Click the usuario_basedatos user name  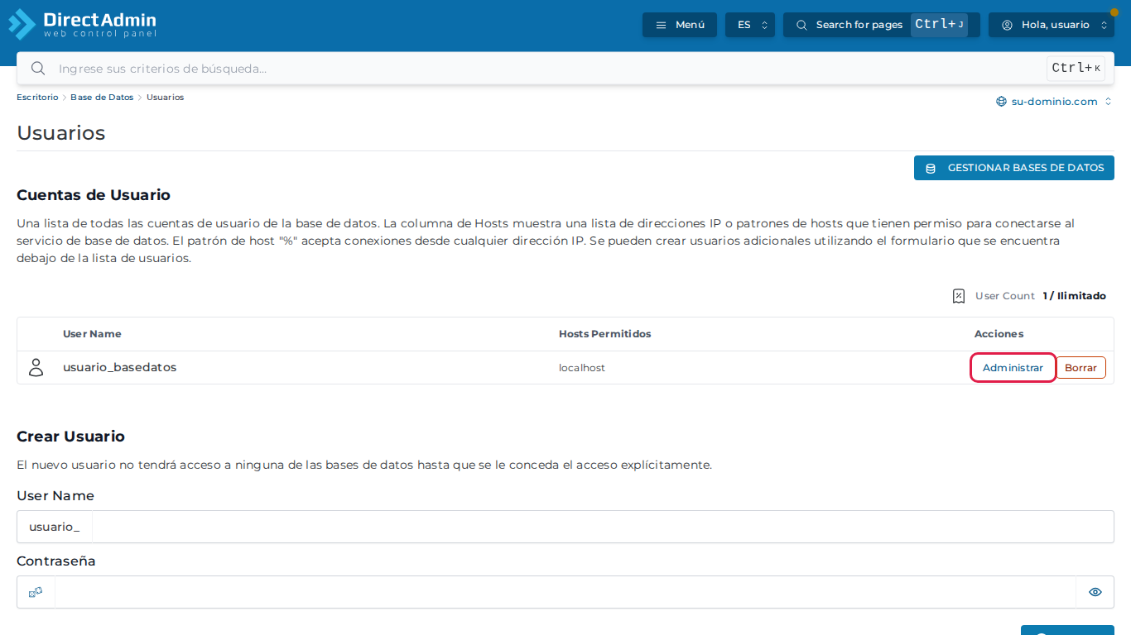[x=120, y=367]
